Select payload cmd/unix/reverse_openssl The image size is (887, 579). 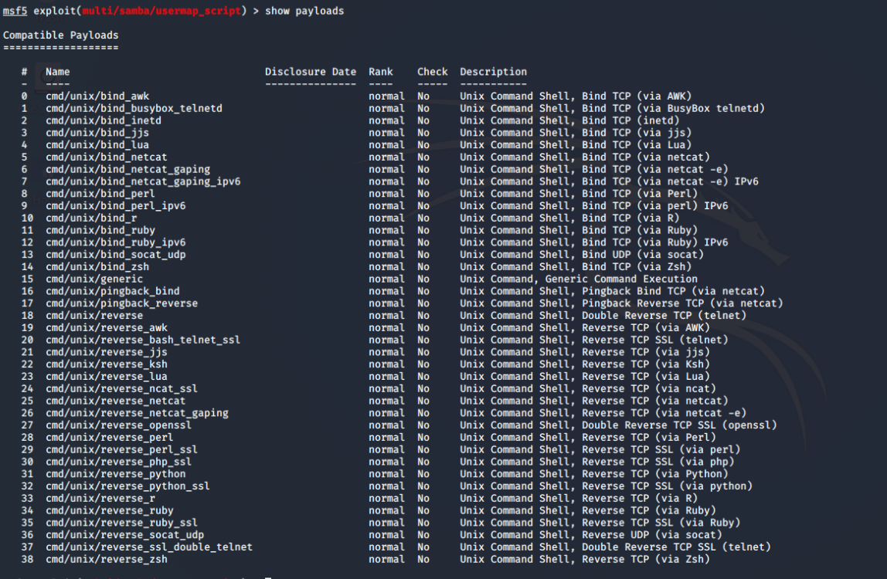119,425
